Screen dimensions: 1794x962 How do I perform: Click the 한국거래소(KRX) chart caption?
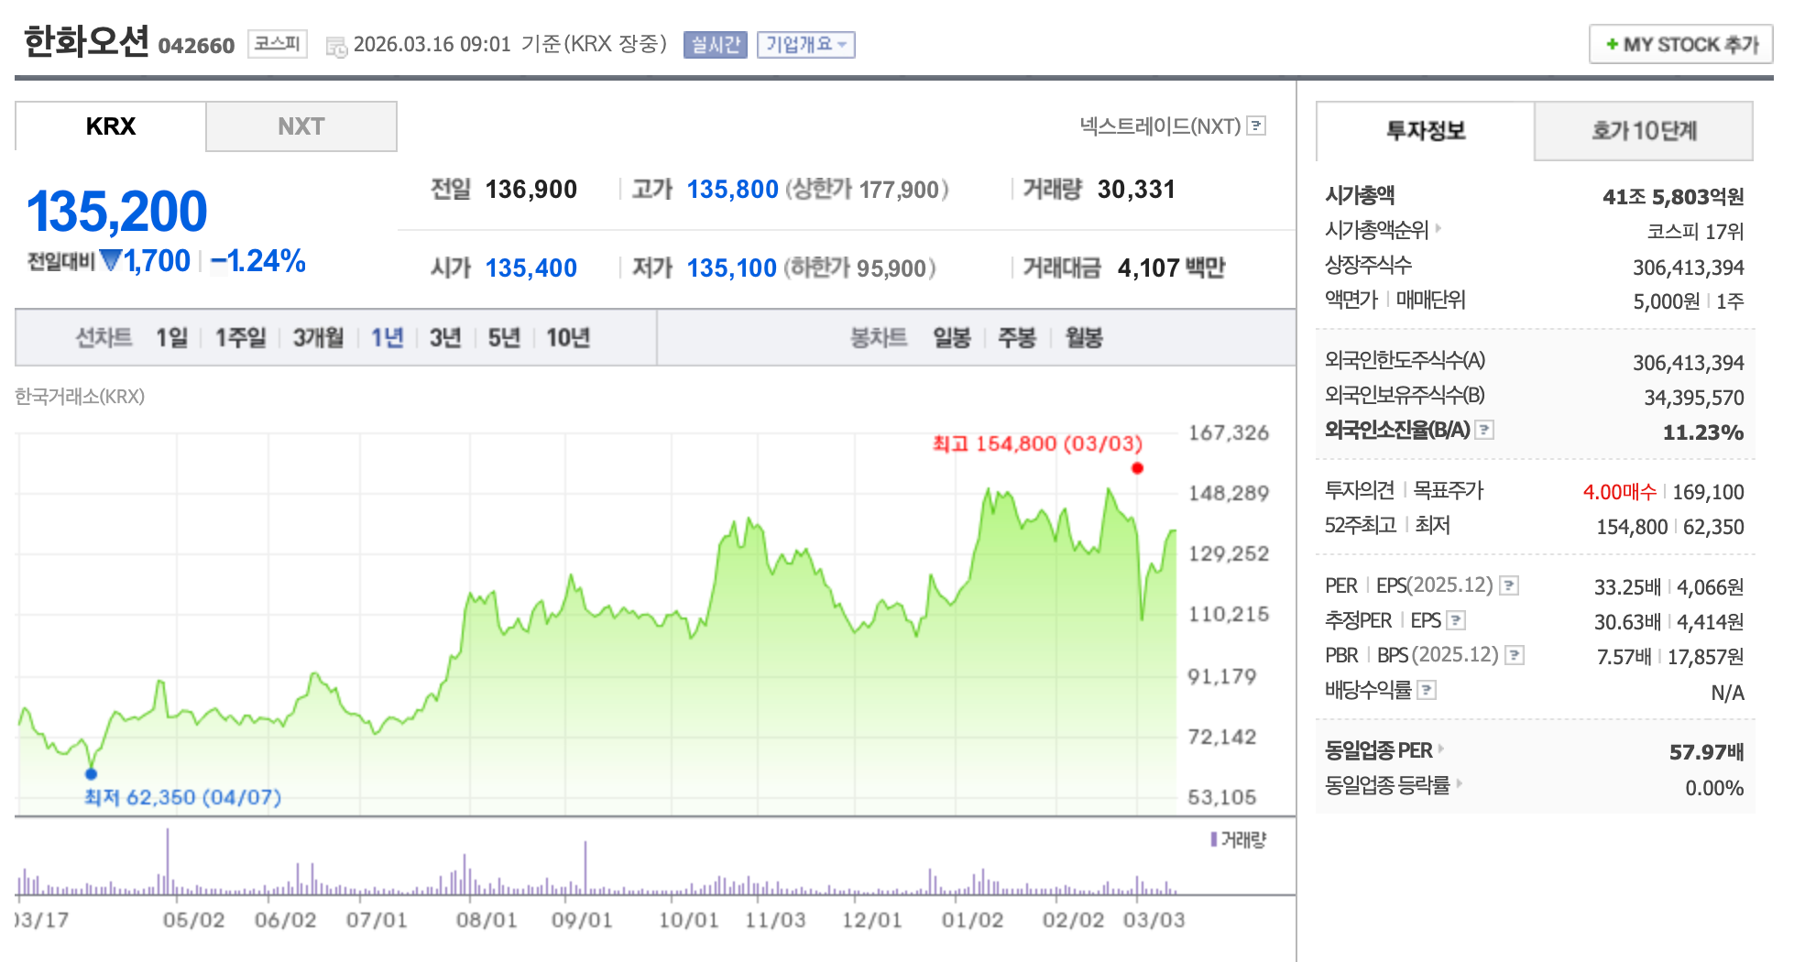pyautogui.click(x=80, y=397)
